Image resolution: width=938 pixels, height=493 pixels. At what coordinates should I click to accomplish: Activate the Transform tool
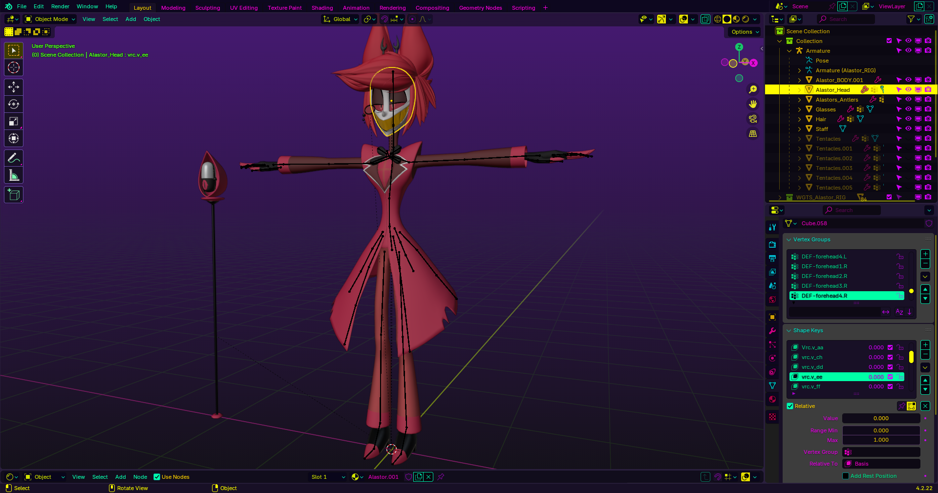(14, 138)
